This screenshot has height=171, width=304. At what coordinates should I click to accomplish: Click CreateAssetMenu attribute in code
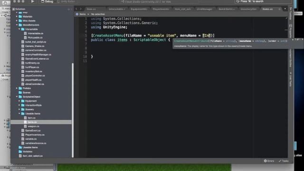pyautogui.click(x=108, y=36)
